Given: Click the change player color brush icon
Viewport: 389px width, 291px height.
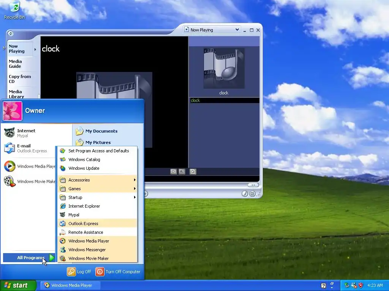Looking at the screenshot, I should [x=245, y=194].
